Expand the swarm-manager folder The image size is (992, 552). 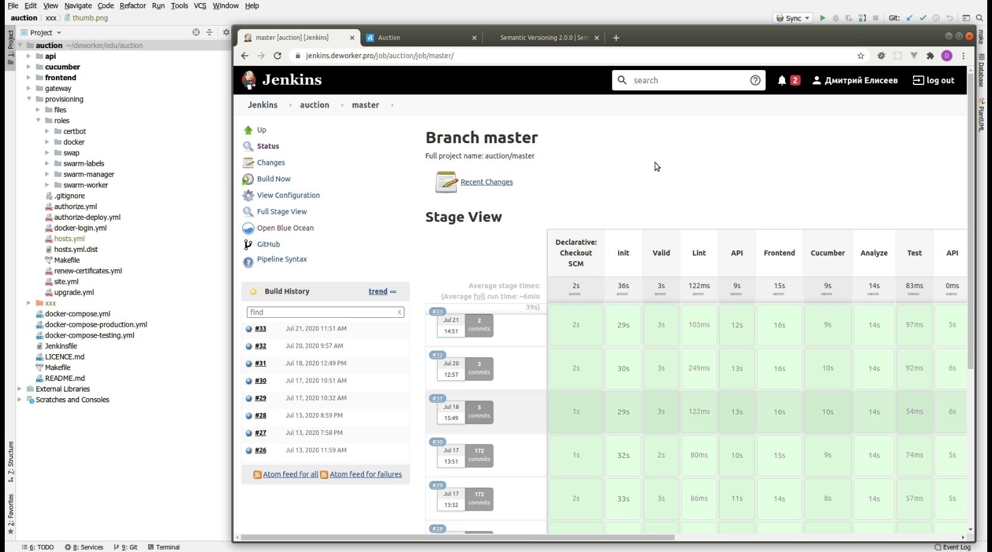(47, 174)
